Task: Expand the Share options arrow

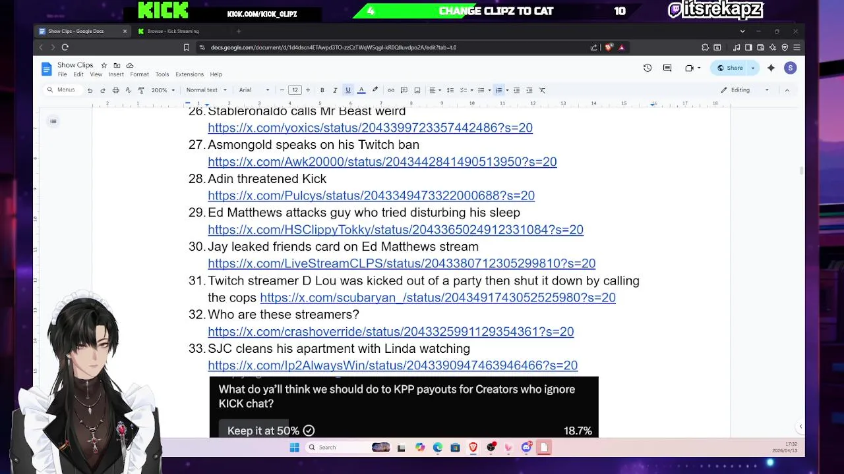Action: [x=753, y=68]
